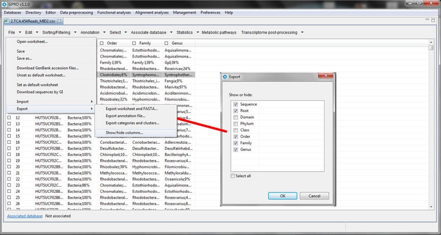Screen dimensions: 441x235
Task: Select Export worksheet and FASTA option
Action: tap(132, 108)
